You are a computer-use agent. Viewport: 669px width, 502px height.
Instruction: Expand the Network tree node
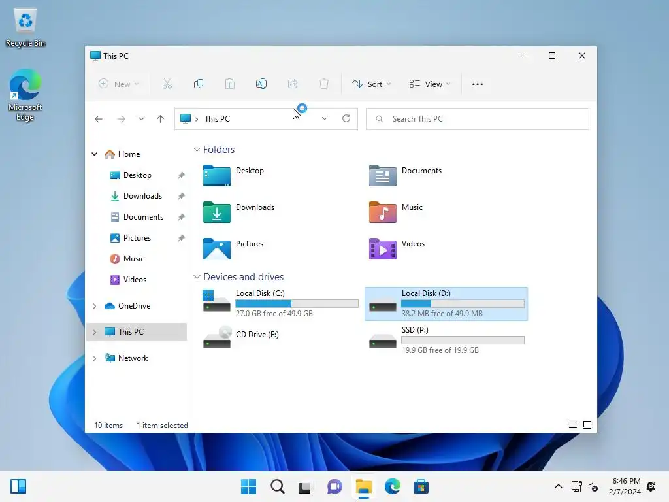point(94,359)
